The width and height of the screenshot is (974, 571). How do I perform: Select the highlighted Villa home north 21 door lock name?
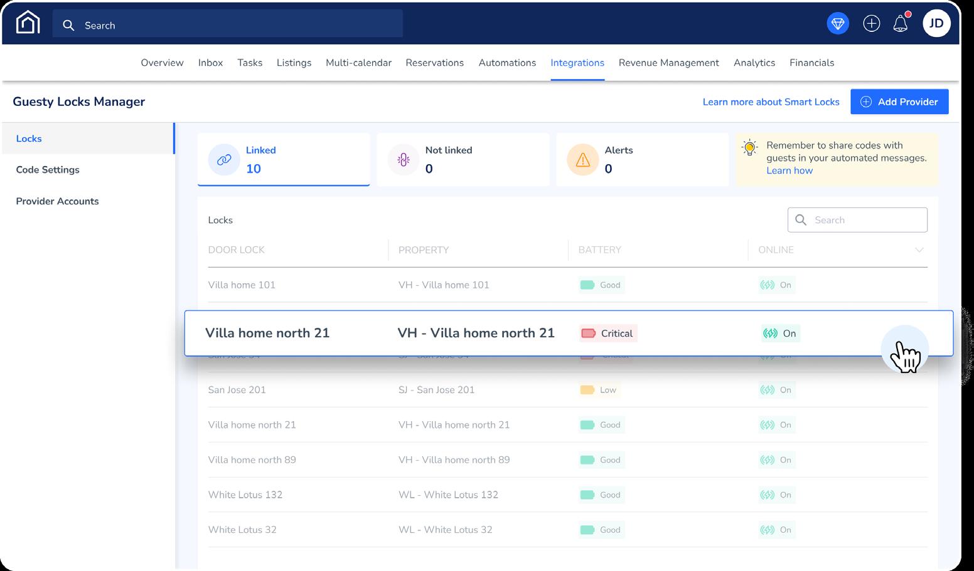267,333
